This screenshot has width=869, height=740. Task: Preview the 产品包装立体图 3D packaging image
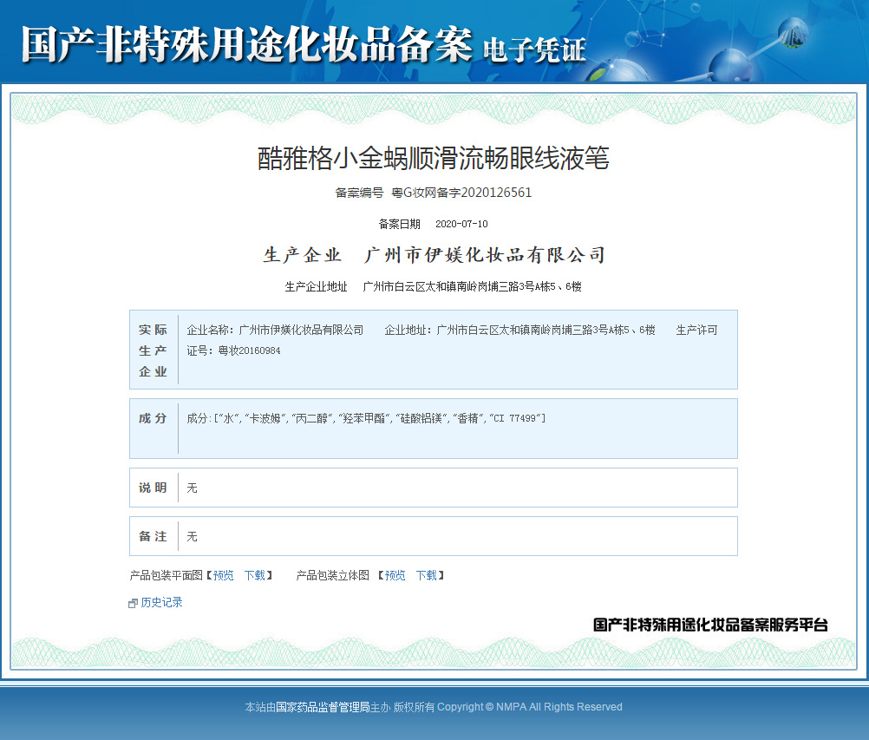(x=395, y=575)
